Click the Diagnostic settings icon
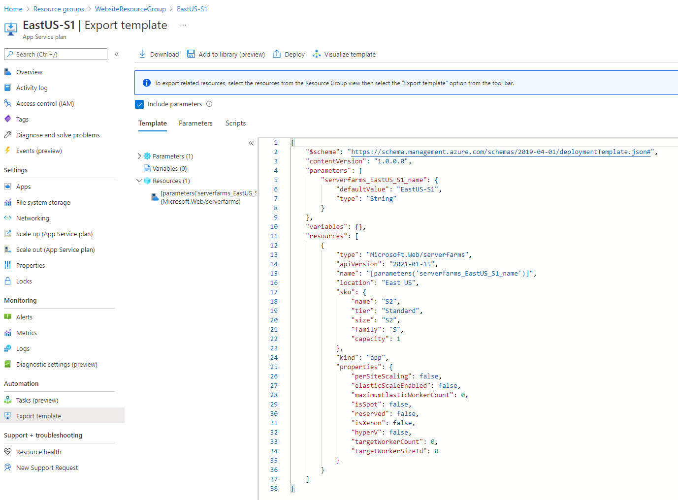Viewport: 678px width, 500px height. click(x=8, y=364)
